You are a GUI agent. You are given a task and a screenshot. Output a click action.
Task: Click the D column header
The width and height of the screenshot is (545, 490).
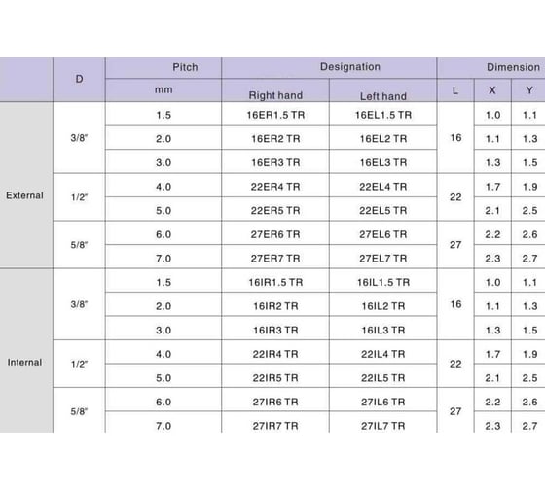click(x=79, y=79)
